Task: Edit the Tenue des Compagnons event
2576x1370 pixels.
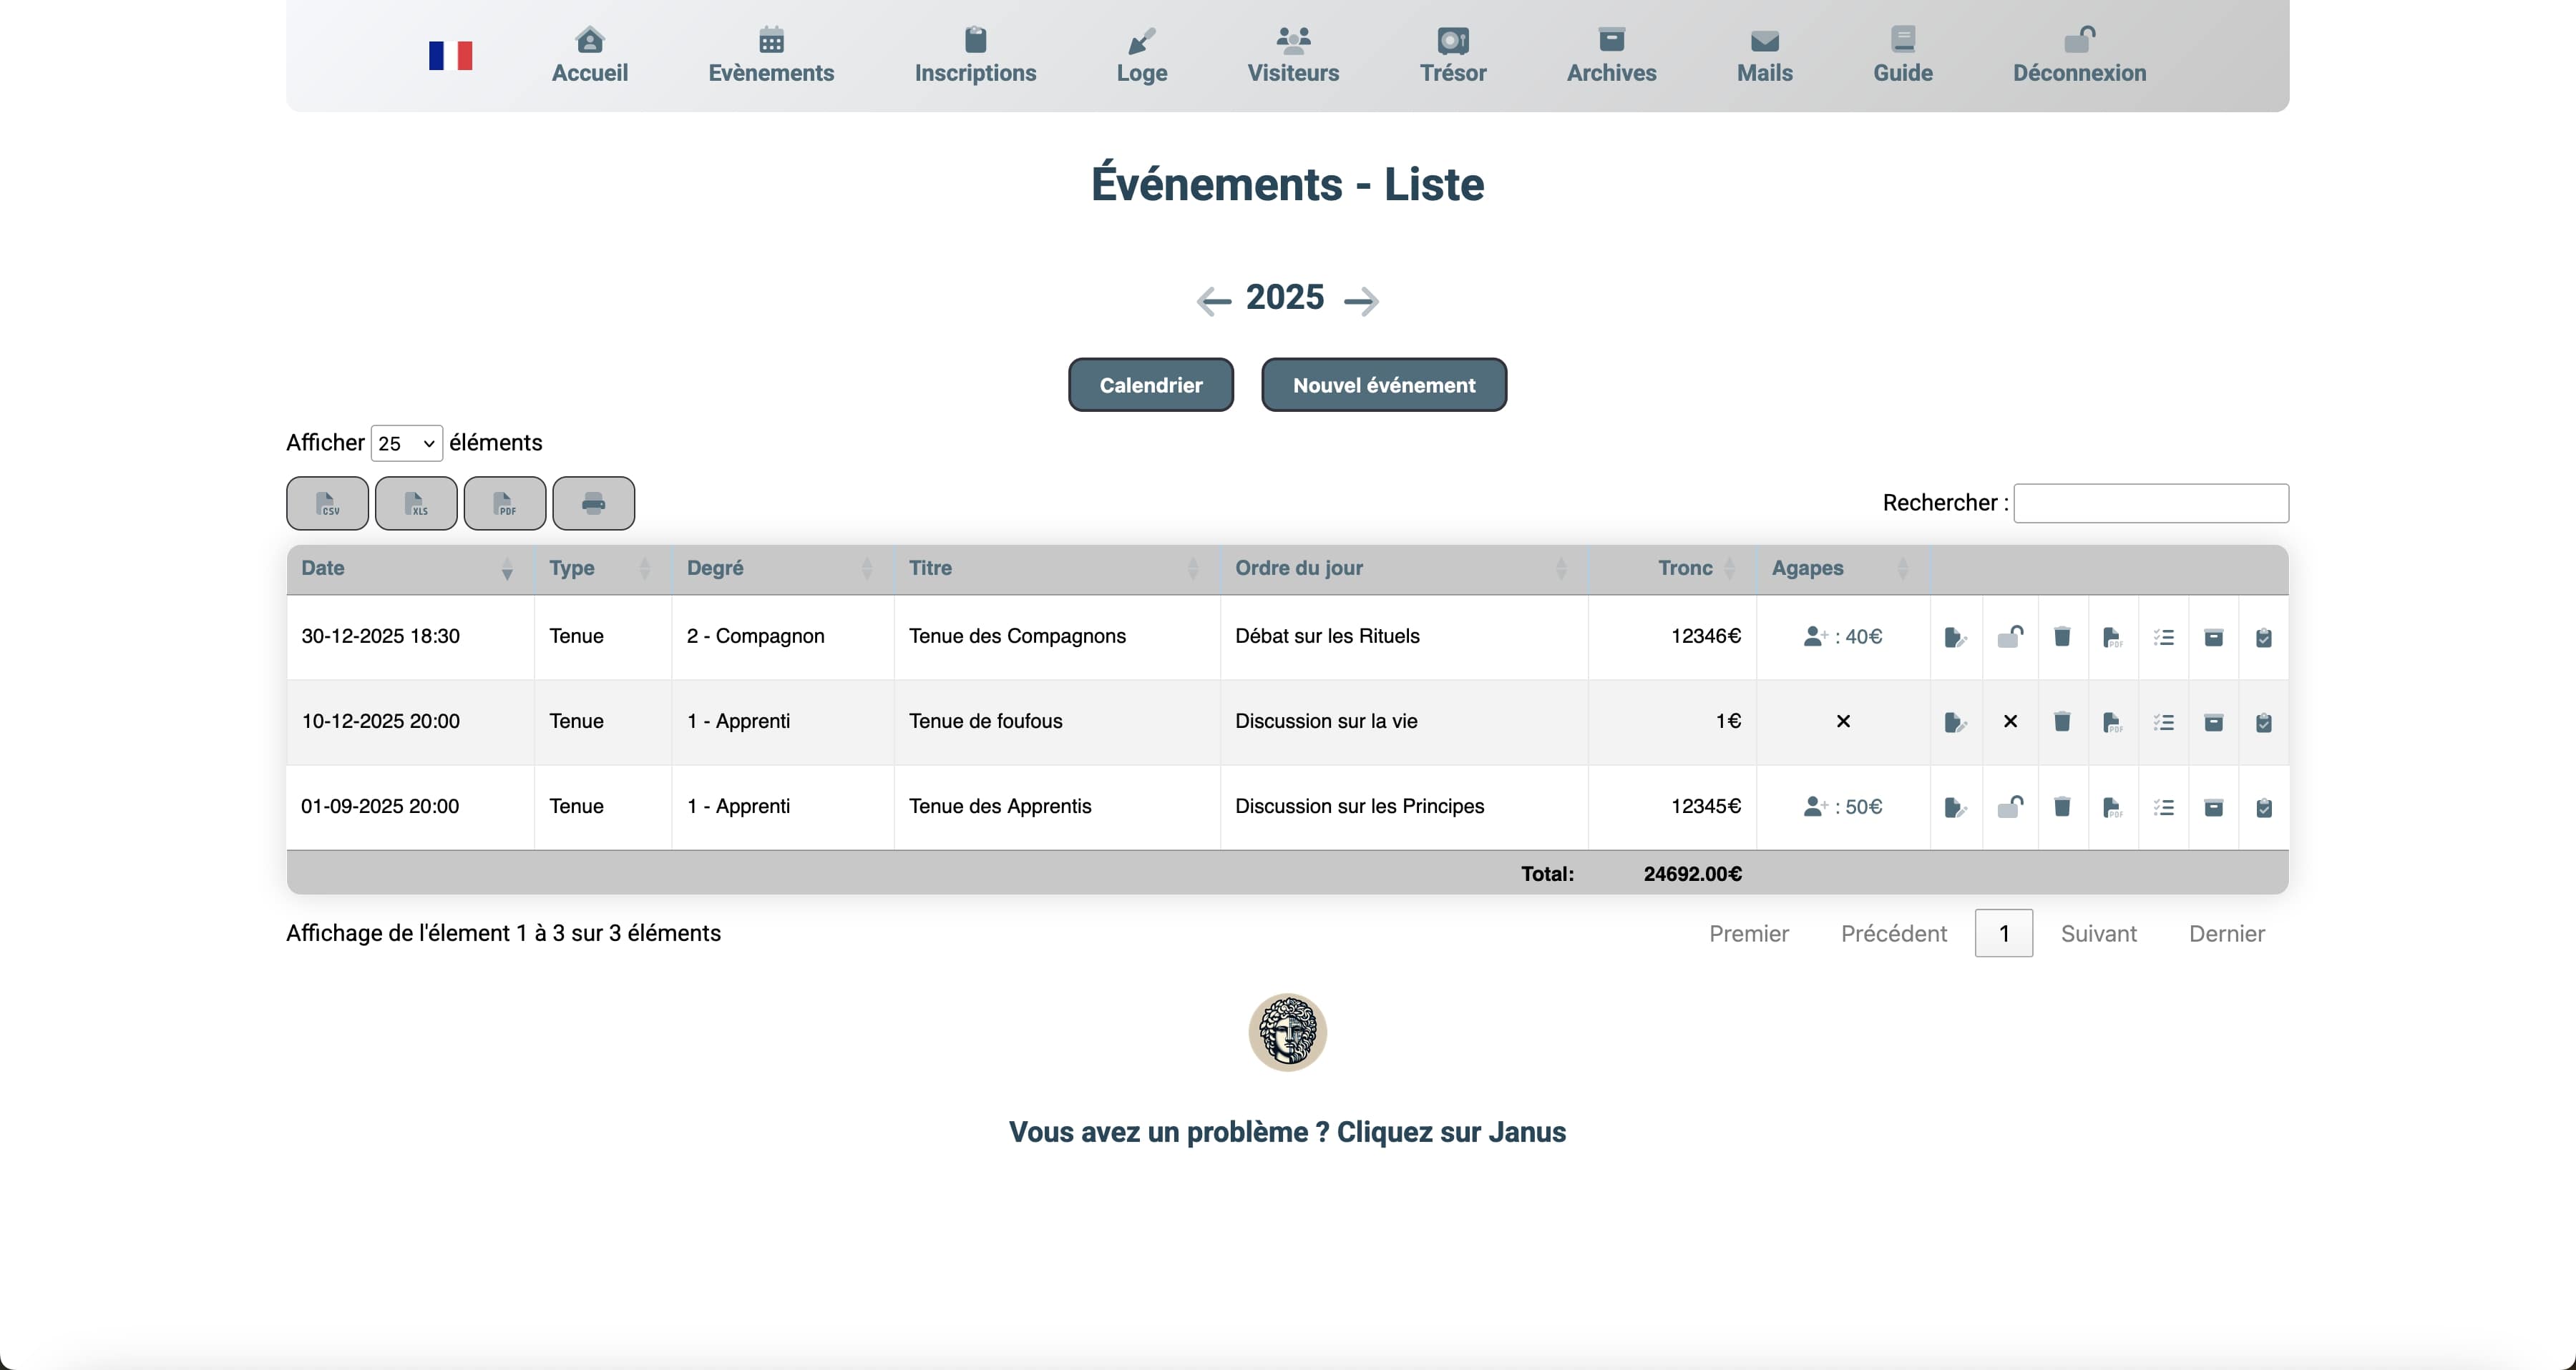Action: point(1955,638)
